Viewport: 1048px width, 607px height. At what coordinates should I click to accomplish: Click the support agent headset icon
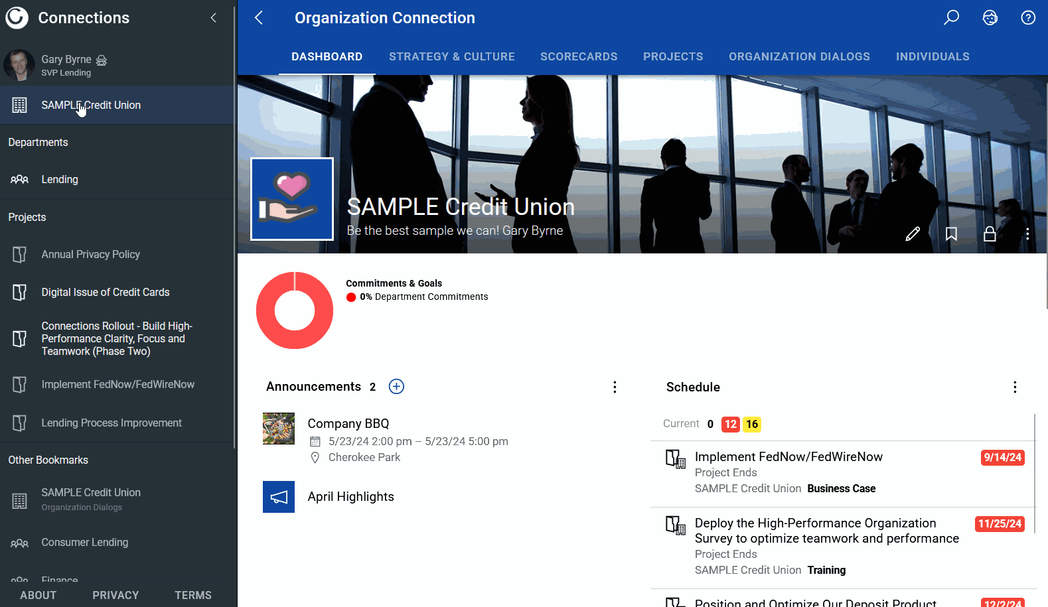click(x=990, y=18)
